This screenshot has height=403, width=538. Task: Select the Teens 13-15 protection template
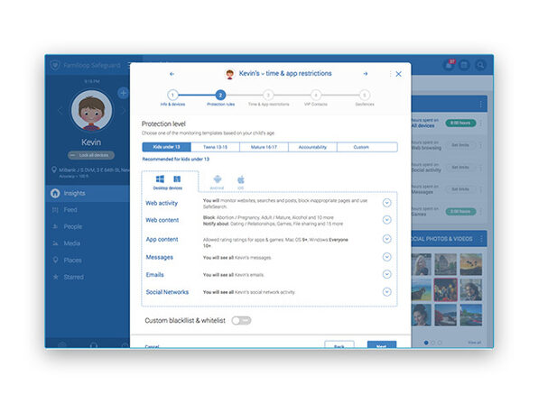click(x=215, y=147)
